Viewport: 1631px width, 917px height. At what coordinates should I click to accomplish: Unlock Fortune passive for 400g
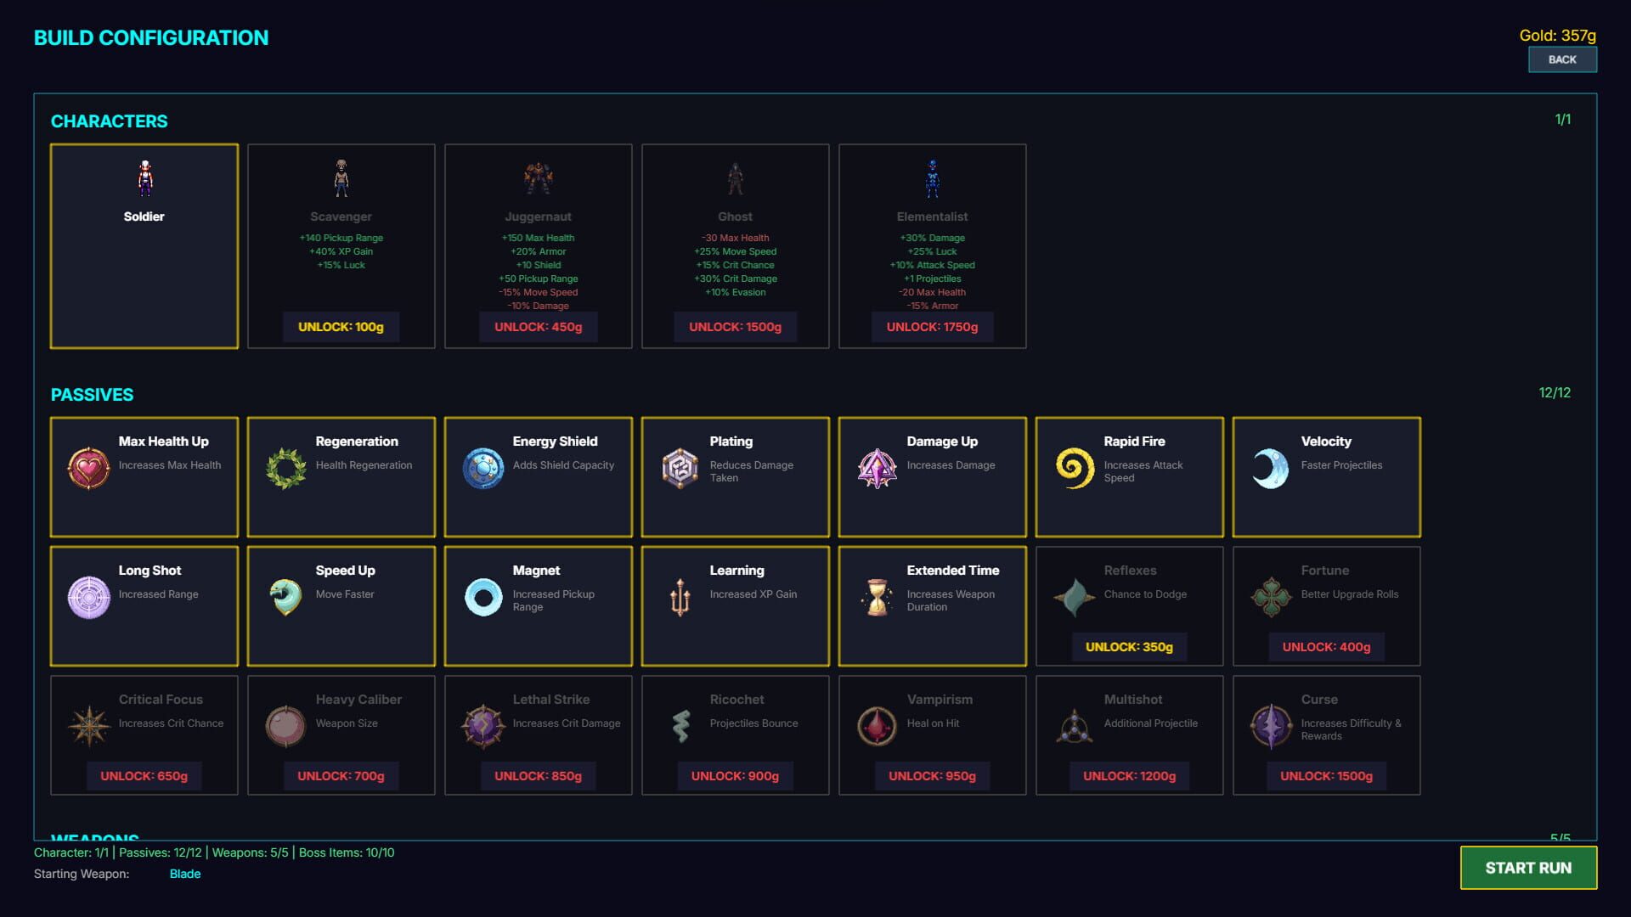pyautogui.click(x=1326, y=647)
